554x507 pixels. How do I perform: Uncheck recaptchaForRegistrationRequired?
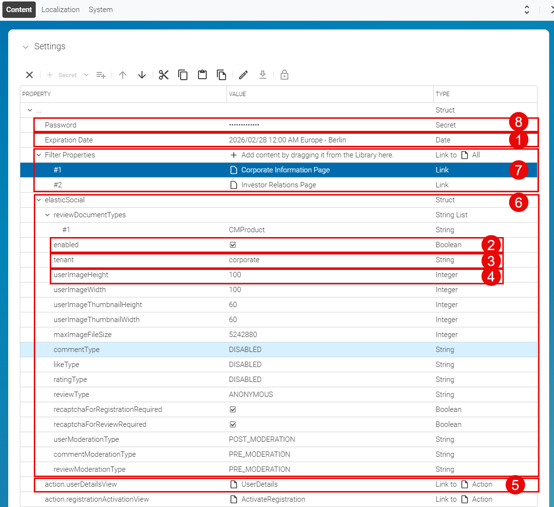[x=233, y=409]
